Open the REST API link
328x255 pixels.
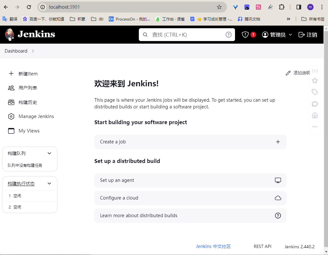(x=262, y=246)
